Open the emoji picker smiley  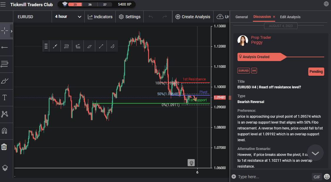327,177
